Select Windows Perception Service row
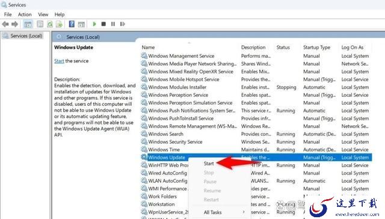Screen dimensions: 385x219 [256, 95]
